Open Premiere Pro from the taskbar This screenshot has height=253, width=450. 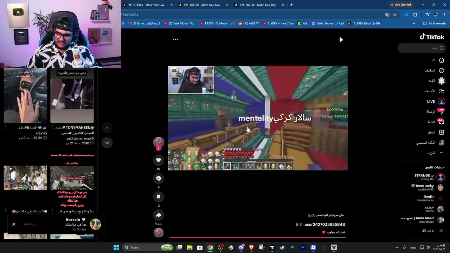(x=303, y=247)
